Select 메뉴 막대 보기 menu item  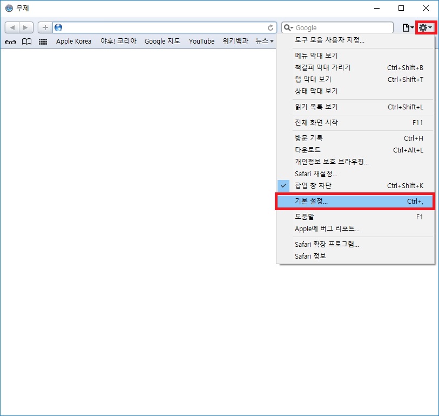pos(355,56)
